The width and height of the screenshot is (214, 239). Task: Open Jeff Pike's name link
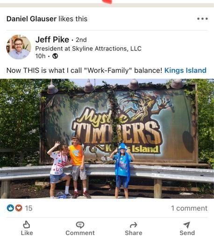pos(52,39)
